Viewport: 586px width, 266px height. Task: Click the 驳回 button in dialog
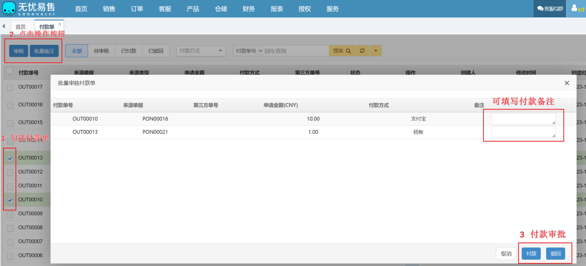(556, 254)
